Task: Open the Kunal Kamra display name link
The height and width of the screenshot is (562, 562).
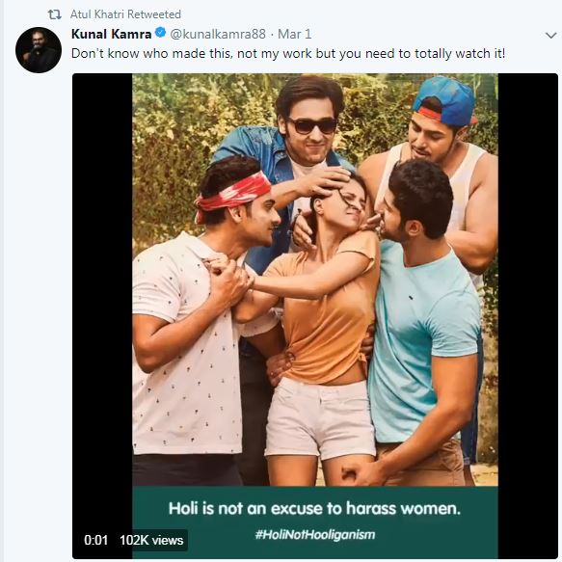Action: 112,34
